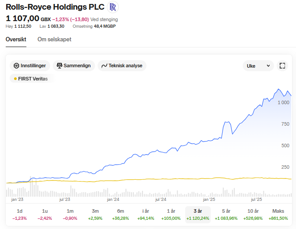Viewport: 296px width, 229px height.
Task: Show year-to-date with i år
Action: coord(146,214)
